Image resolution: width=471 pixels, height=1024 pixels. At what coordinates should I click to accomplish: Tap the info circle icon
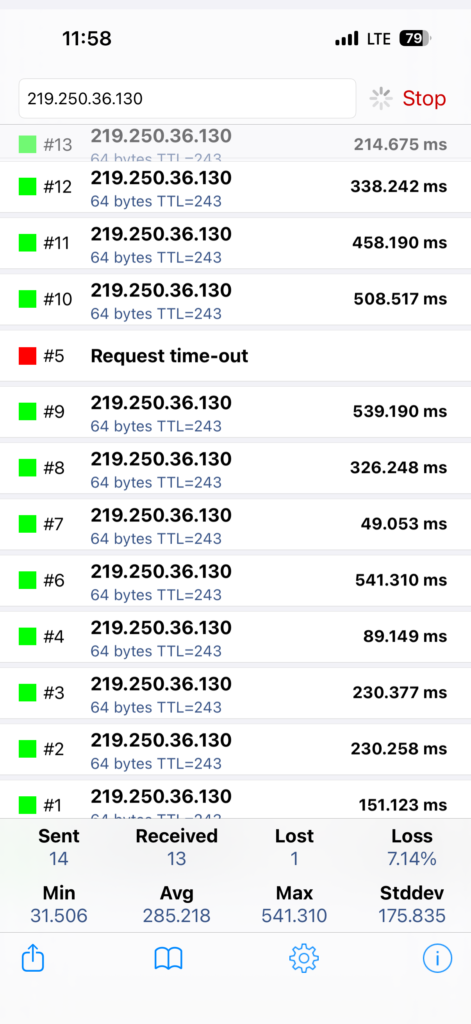pos(437,958)
